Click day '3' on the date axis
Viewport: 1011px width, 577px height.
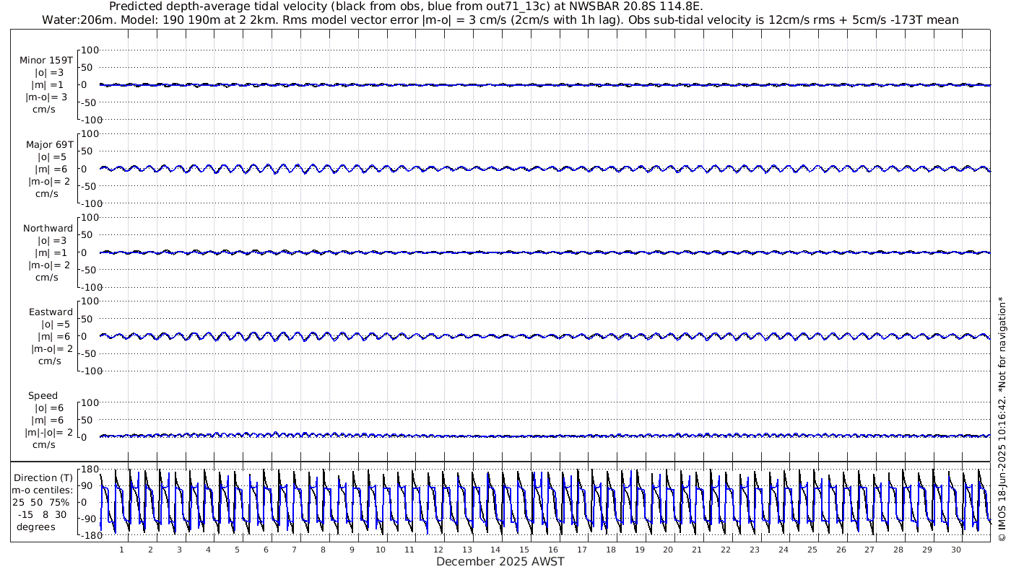click(x=179, y=550)
